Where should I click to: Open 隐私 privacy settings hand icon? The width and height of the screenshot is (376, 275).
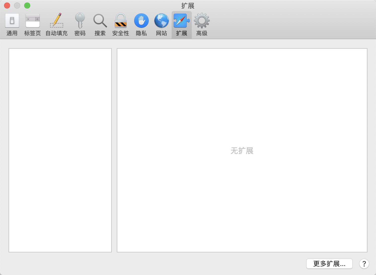tap(141, 25)
